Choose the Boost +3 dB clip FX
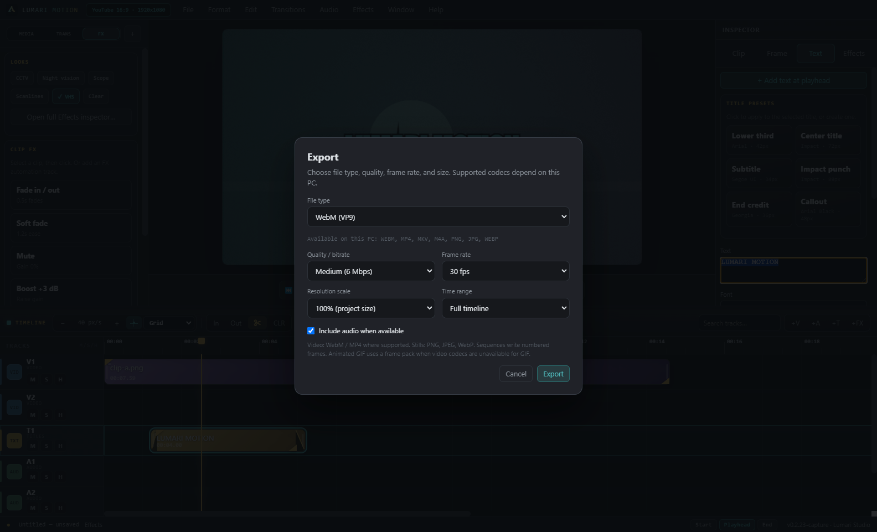 click(x=71, y=293)
